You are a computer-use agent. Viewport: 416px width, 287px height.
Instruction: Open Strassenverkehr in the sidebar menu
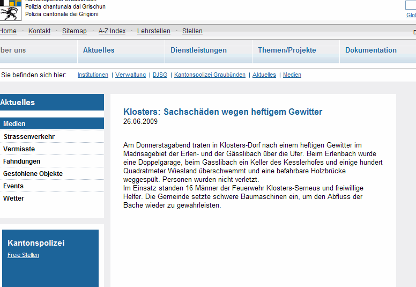tap(52, 136)
